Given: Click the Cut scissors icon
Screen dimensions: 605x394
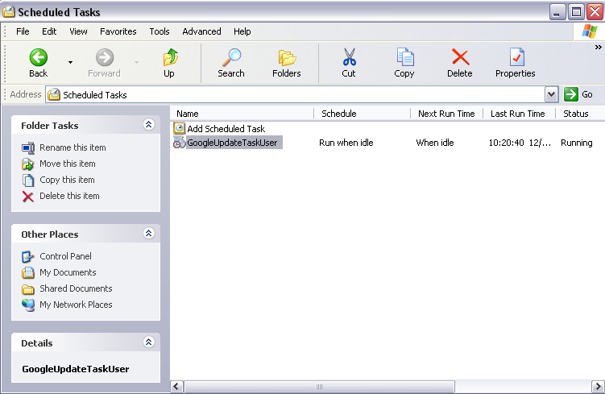Looking at the screenshot, I should 349,57.
